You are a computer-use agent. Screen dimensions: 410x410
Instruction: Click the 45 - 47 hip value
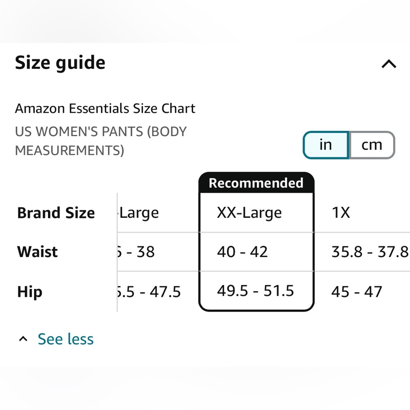tap(356, 292)
